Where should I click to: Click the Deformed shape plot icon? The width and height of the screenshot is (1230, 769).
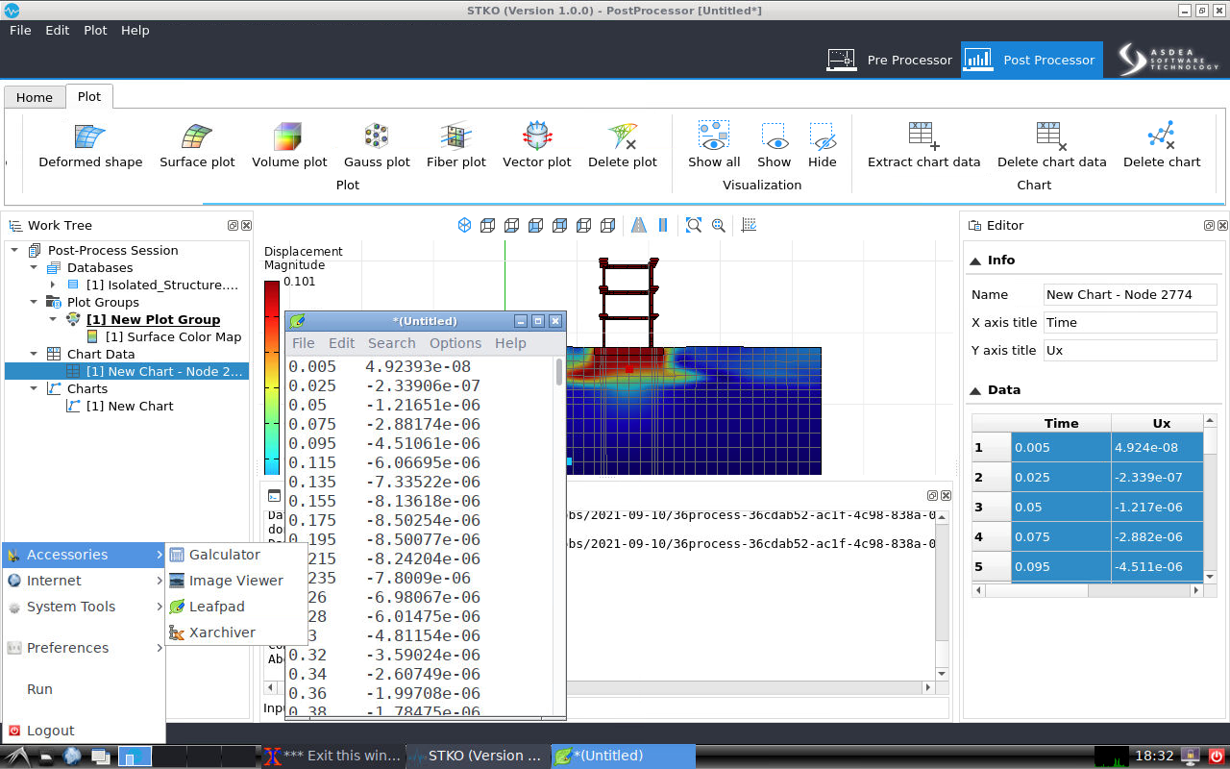[x=90, y=137]
